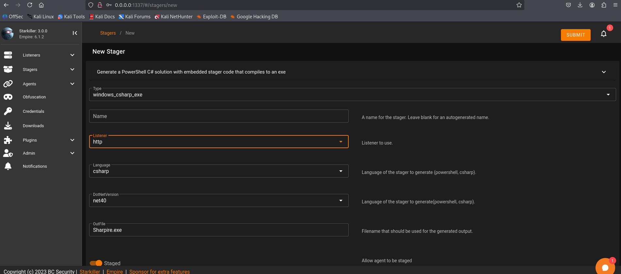Select Downloads in the sidebar
The width and height of the screenshot is (621, 274).
(x=33, y=126)
